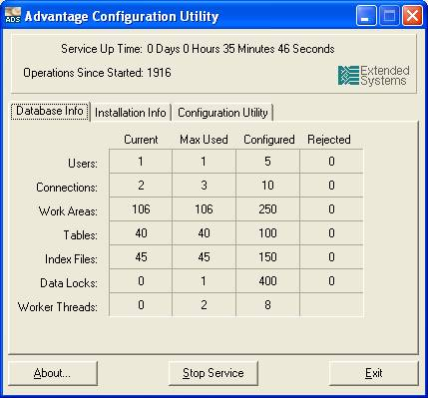Click the Rejected Tables value cell
The width and height of the screenshot is (428, 398).
(331, 233)
